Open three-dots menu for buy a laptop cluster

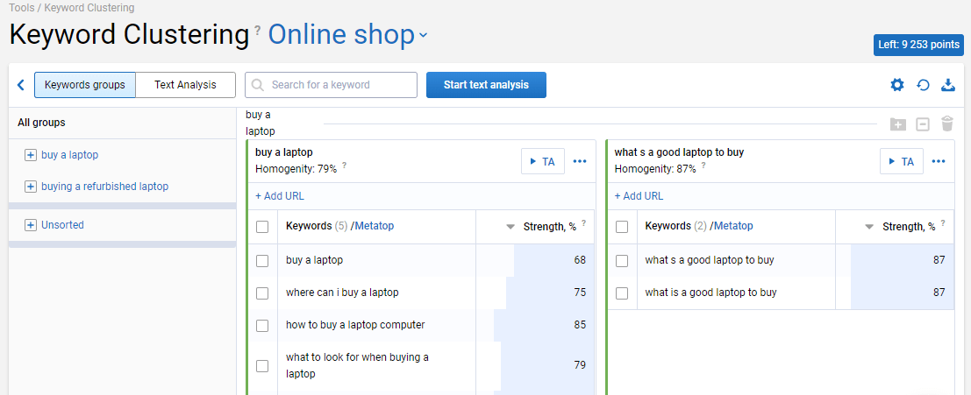580,161
